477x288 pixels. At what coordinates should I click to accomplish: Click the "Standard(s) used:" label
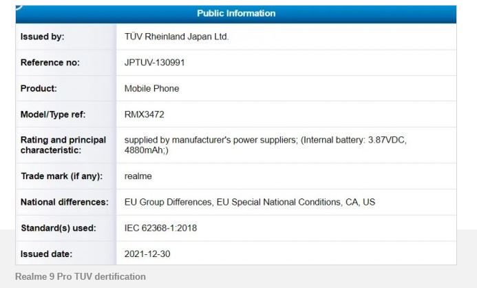[58, 228]
